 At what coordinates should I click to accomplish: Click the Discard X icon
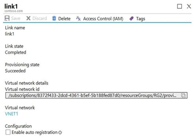[x=28, y=18]
